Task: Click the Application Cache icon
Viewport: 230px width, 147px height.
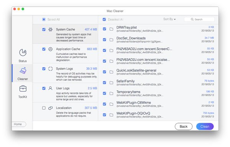Action: click(51, 49)
